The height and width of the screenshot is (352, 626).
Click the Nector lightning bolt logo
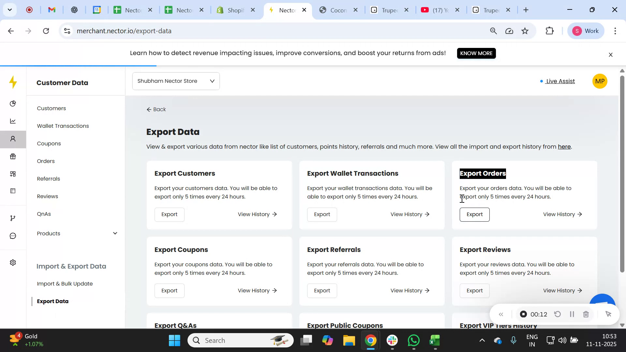pos(13,82)
